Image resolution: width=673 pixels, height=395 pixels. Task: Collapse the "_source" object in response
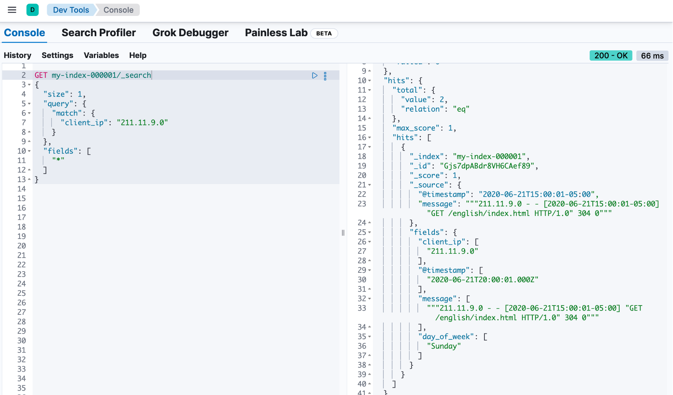pos(369,185)
